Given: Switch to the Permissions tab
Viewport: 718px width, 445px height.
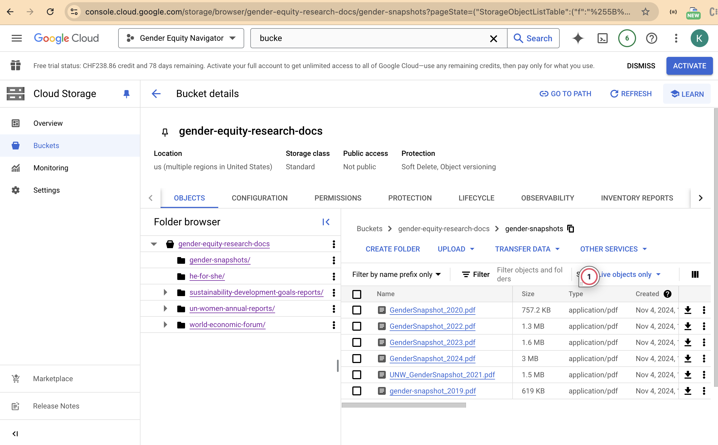Looking at the screenshot, I should pos(338,198).
